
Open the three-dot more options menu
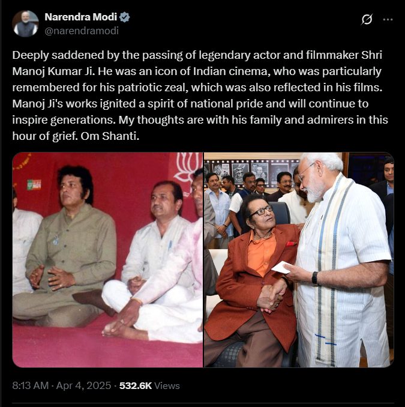[x=388, y=19]
